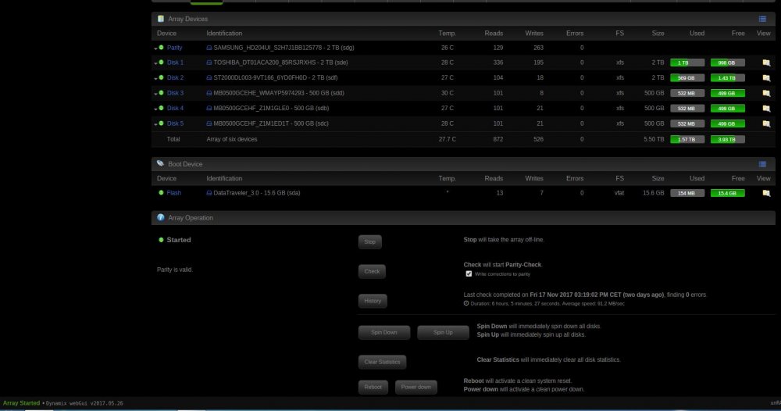
Task: Expand the Disk 1 device arrow
Action: click(156, 64)
